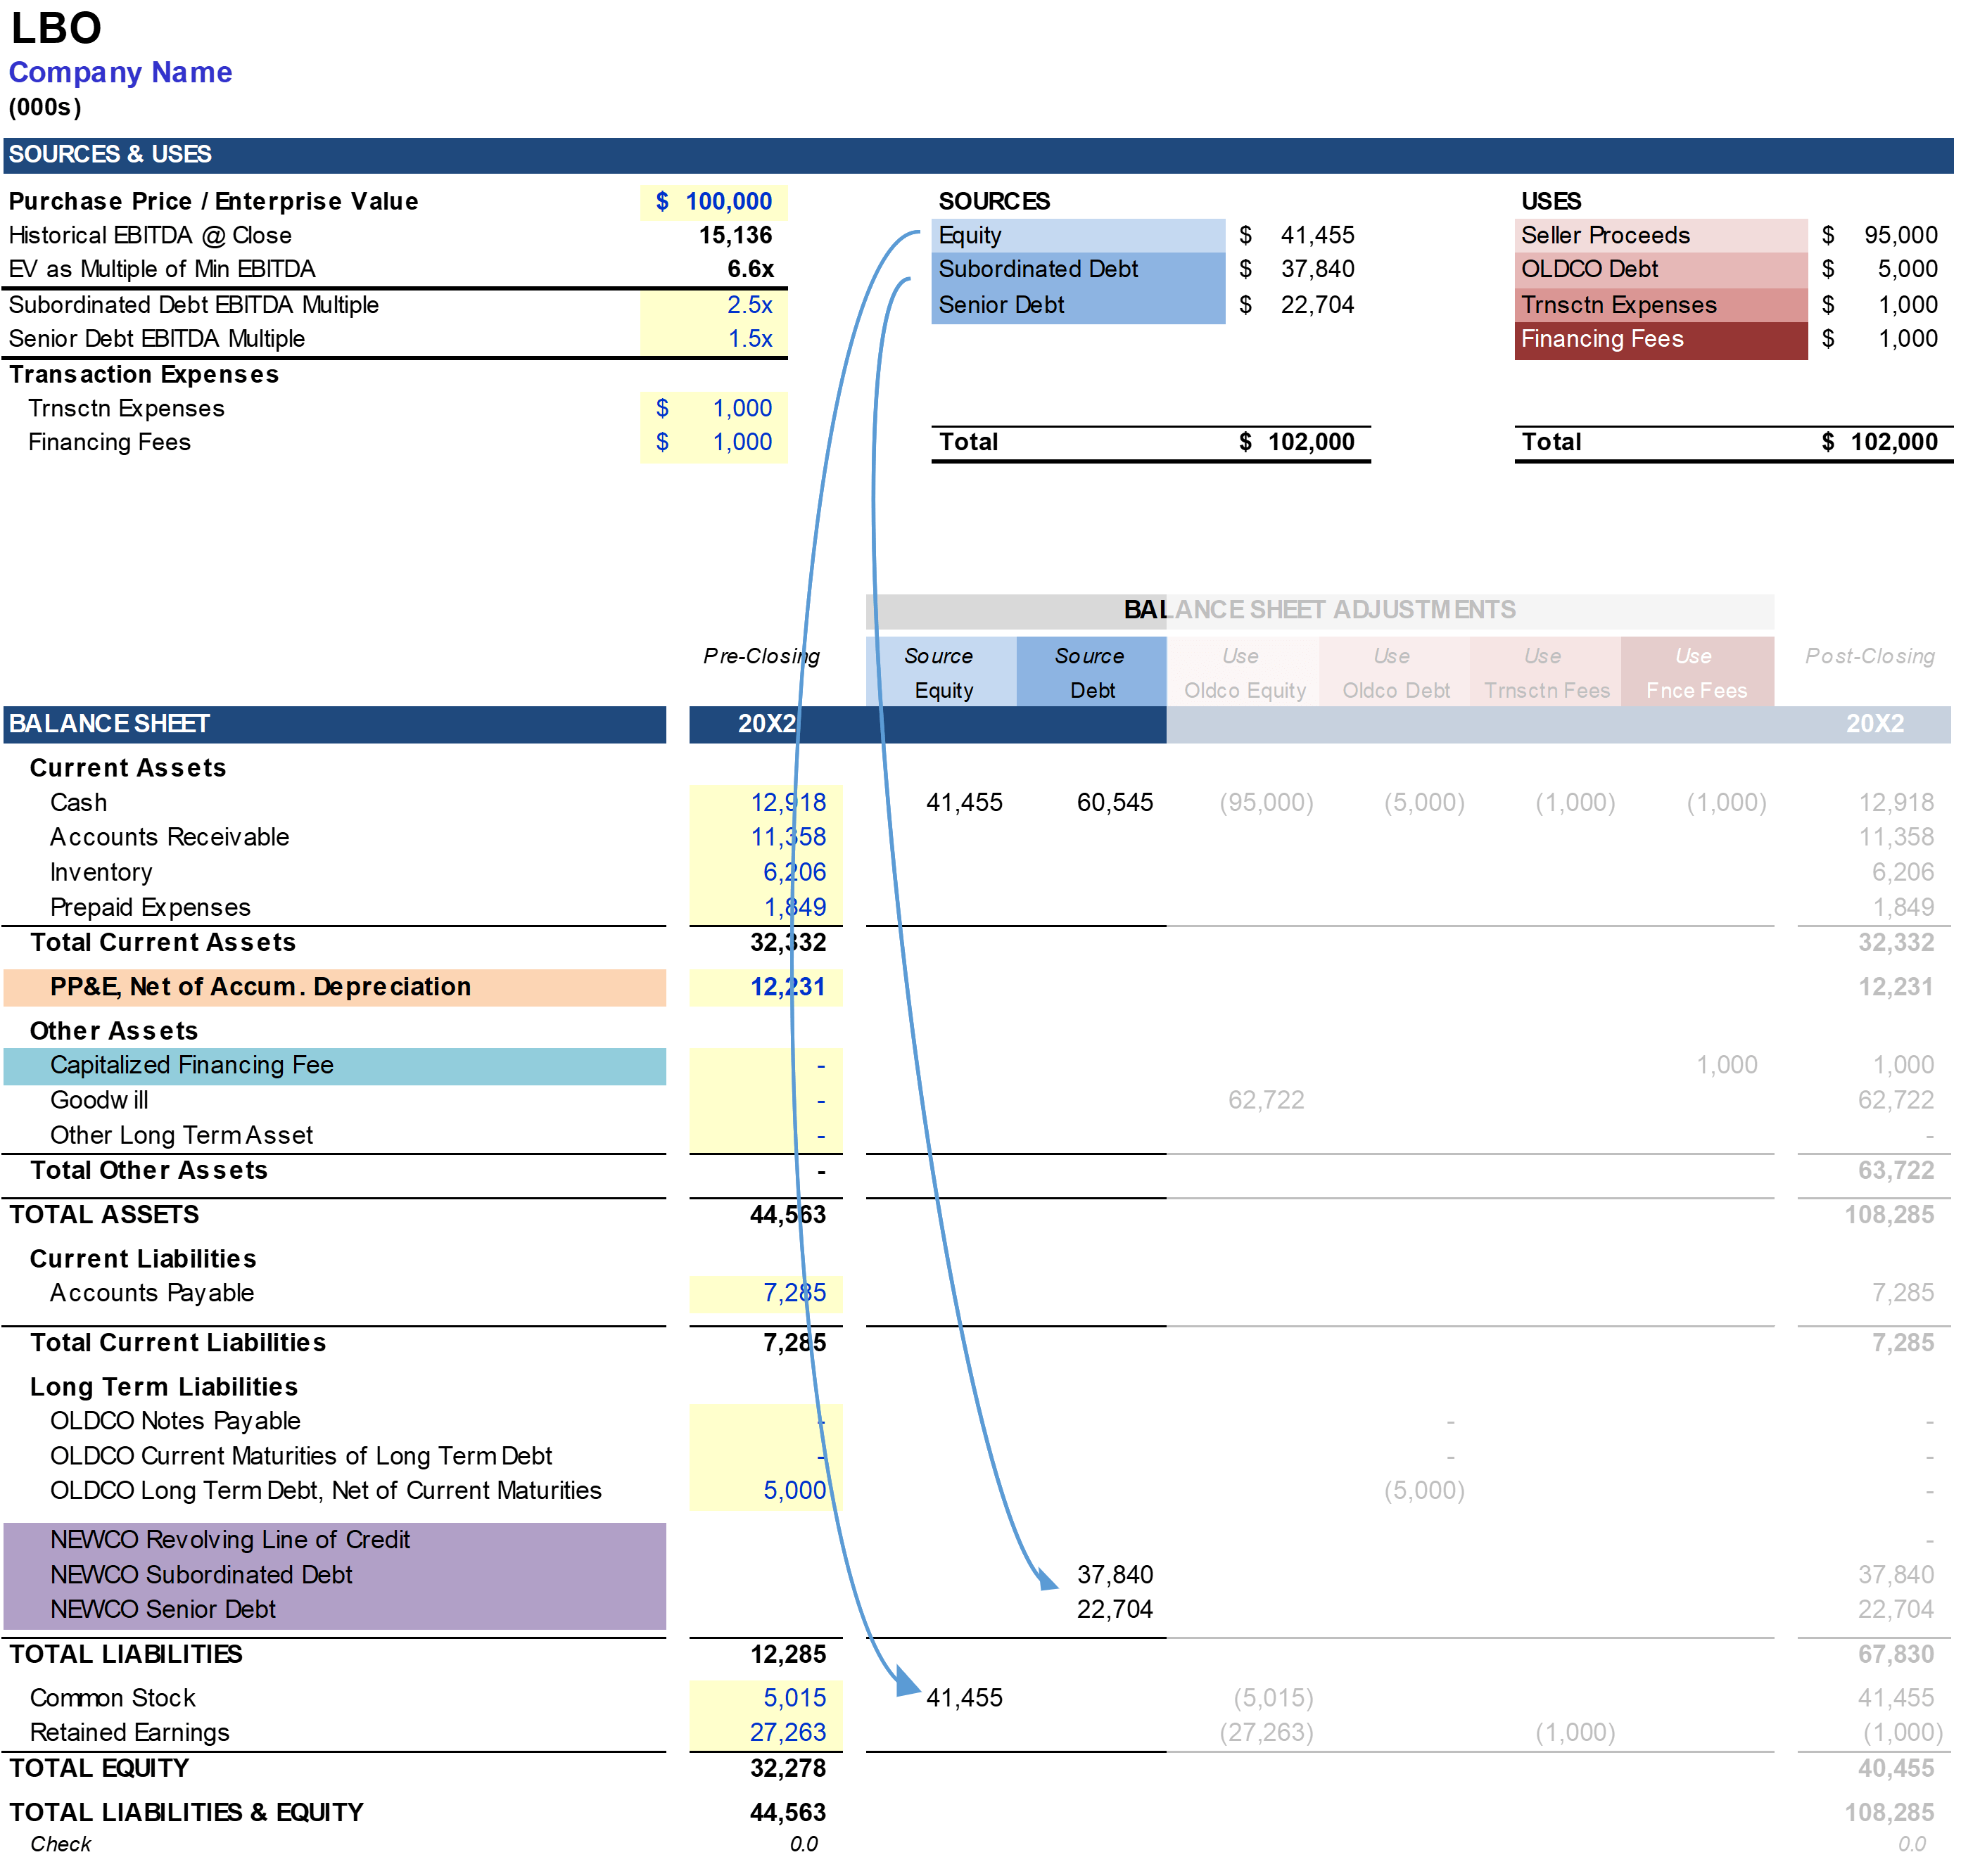Image resolution: width=1961 pixels, height=1876 pixels.
Task: Click the Use Fnce Fees column header
Action: (1697, 672)
